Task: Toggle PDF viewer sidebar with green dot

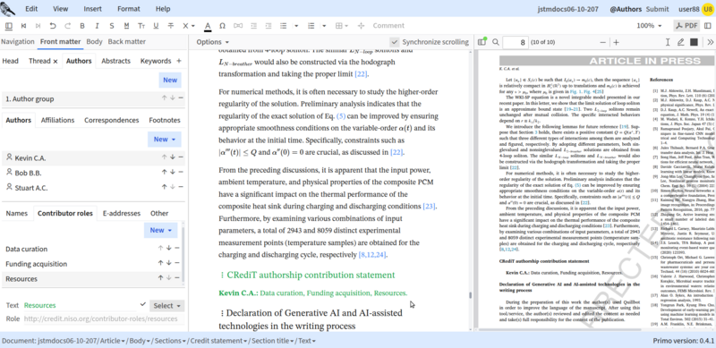Action: [x=482, y=42]
